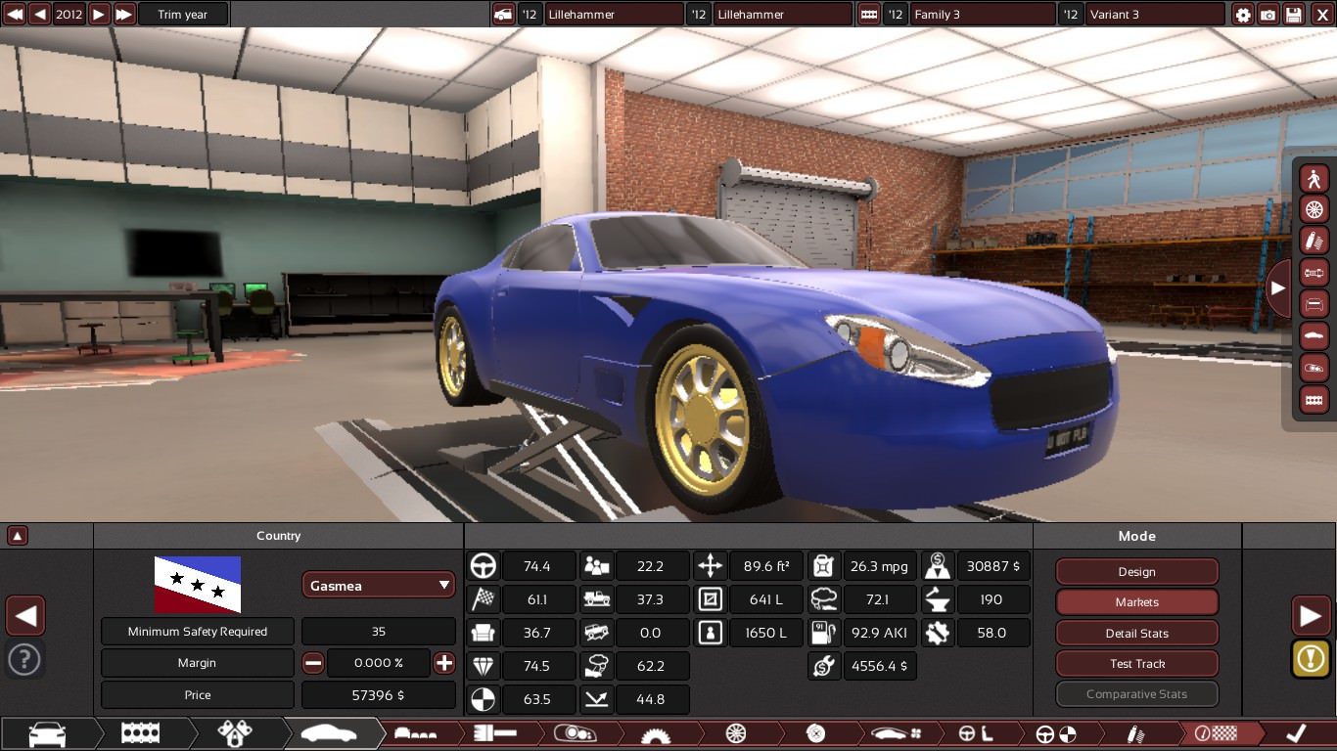The width and height of the screenshot is (1337, 751).
Task: Click the Minimum Safety Required value 35
Action: point(379,632)
